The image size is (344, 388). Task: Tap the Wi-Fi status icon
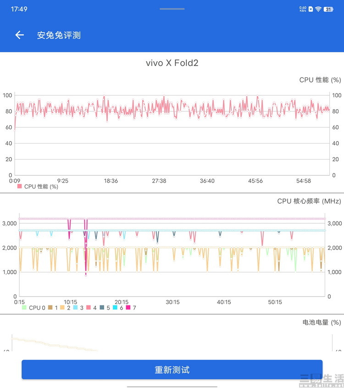coord(318,10)
